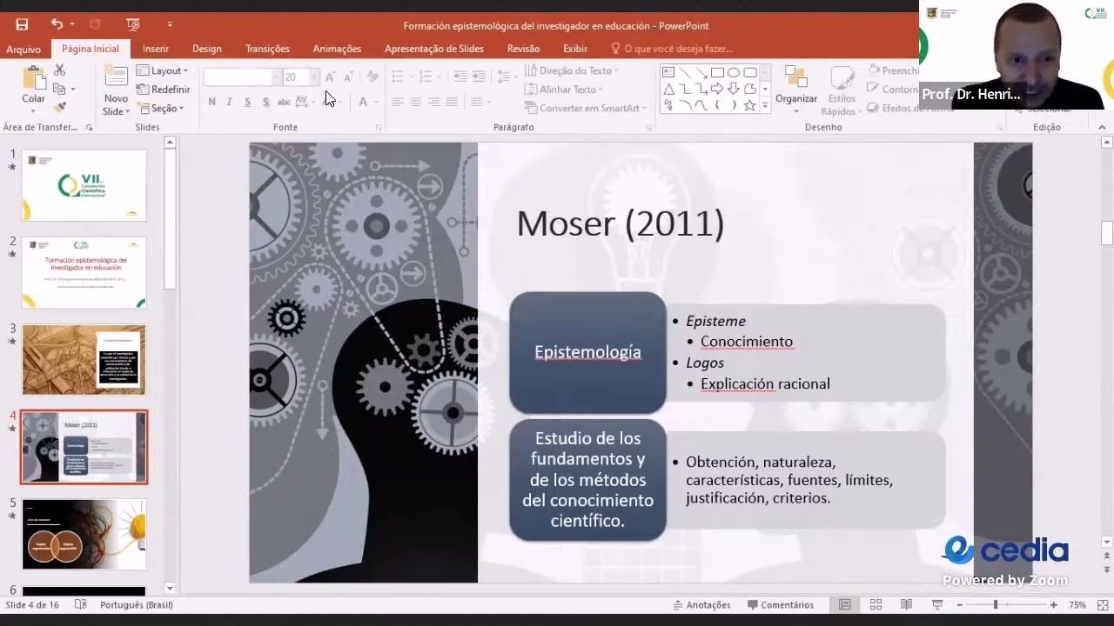Switch to the Transições tab
This screenshot has width=1114, height=626.
(267, 49)
